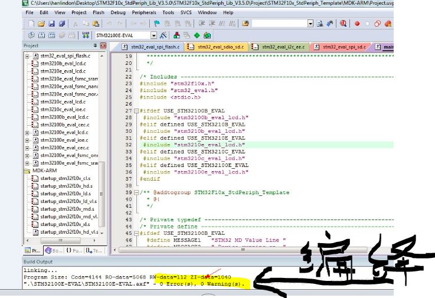Collapse the #ifdef fold at line 27
Image resolution: width=435 pixels, height=298 pixels.
[x=136, y=111]
